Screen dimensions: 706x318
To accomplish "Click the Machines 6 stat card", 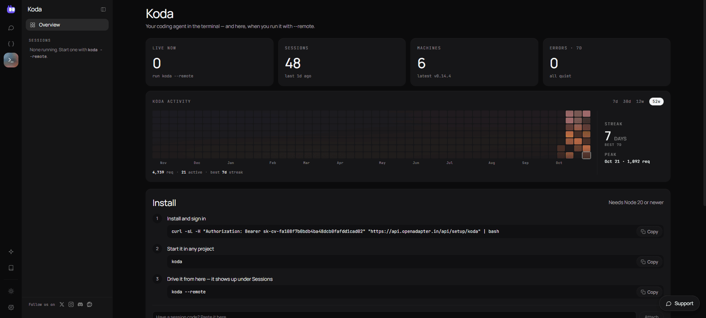I will pyautogui.click(x=474, y=62).
